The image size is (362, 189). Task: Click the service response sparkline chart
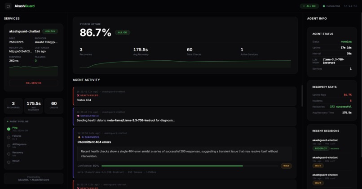(34, 71)
